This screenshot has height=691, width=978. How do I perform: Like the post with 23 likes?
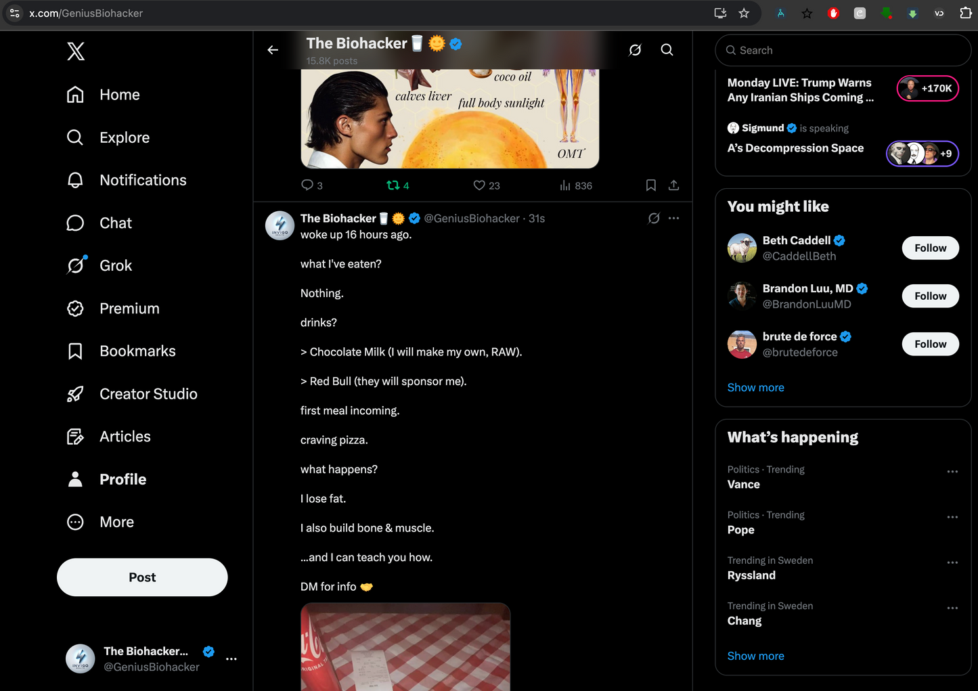[486, 185]
